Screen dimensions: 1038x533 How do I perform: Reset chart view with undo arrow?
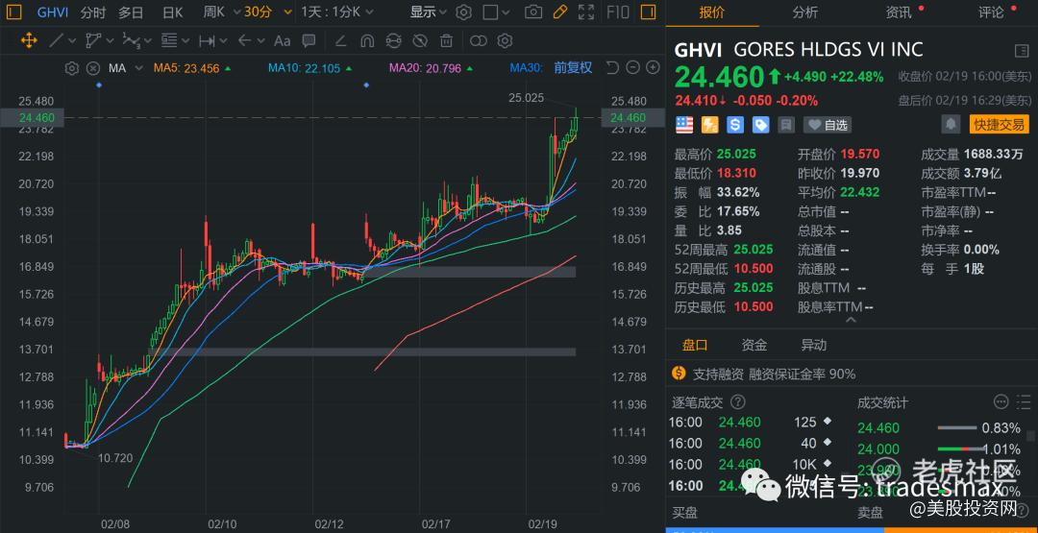point(612,67)
